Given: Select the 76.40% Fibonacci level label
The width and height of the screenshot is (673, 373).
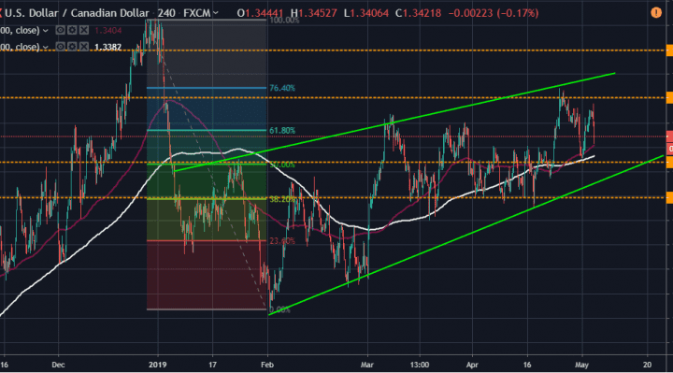Looking at the screenshot, I should (x=282, y=88).
